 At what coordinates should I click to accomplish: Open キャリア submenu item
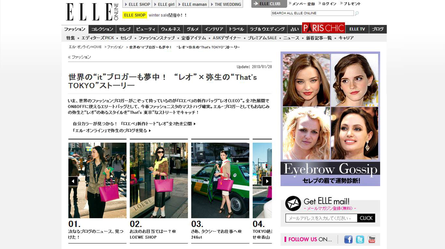pyautogui.click(x=346, y=38)
